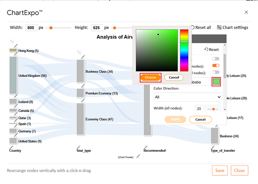
Task: Click the pencil icon by Country label
Action: [11, 147]
